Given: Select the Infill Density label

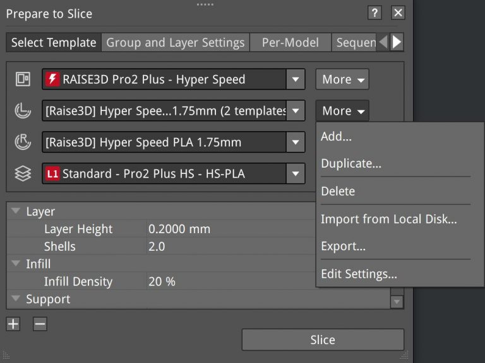Looking at the screenshot, I should (x=78, y=282).
